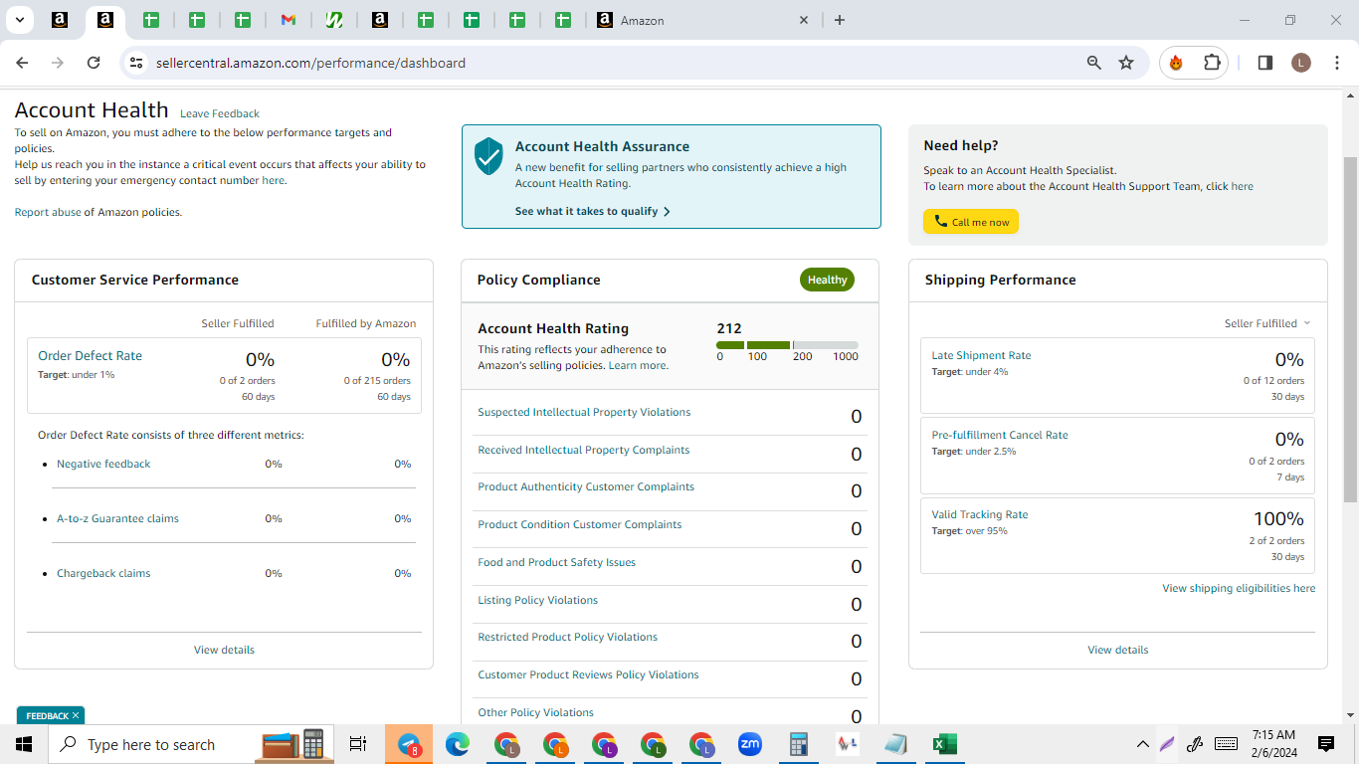1359x764 pixels.
Task: Open the Leave Feedback link
Action: [220, 113]
